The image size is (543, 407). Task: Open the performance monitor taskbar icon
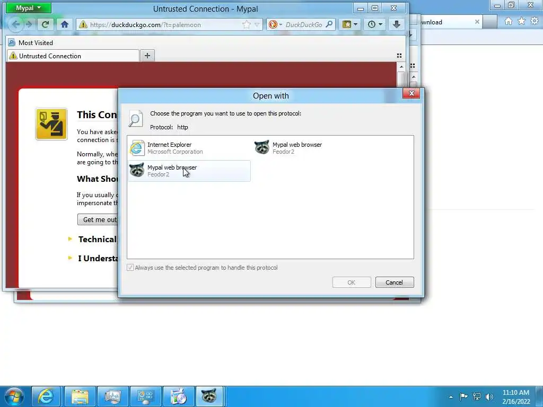pyautogui.click(x=113, y=396)
